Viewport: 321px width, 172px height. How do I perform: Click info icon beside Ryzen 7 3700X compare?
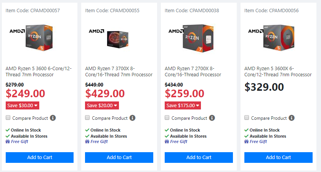pos(133,118)
